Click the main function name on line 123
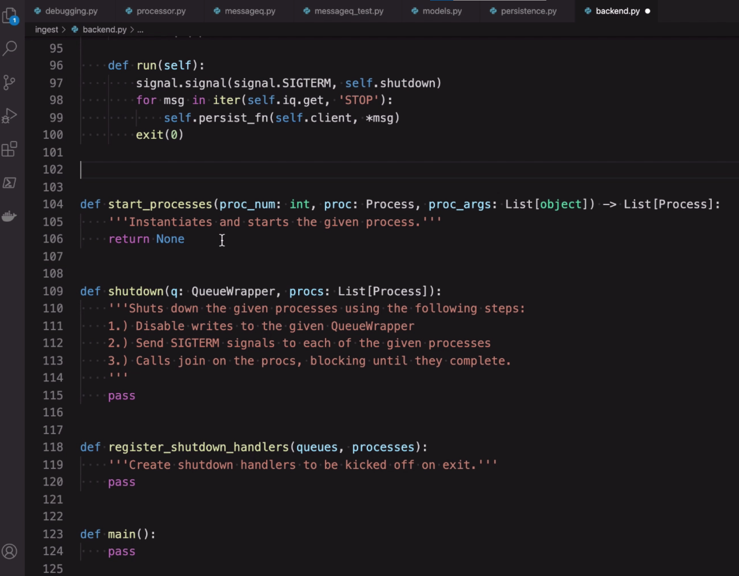Image resolution: width=739 pixels, height=576 pixels. click(122, 534)
